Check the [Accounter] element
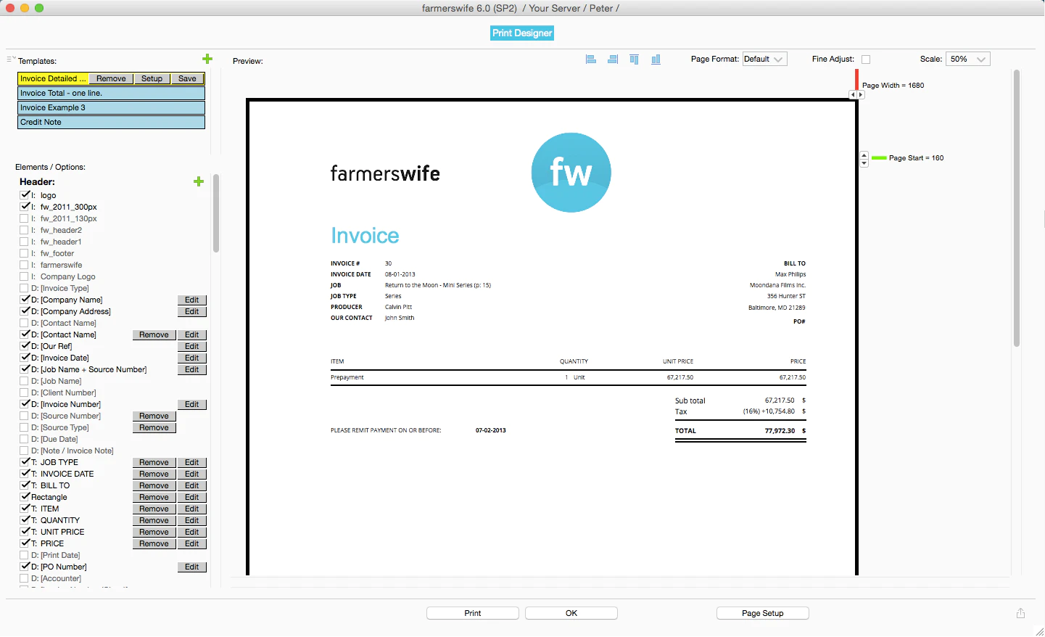1045x637 pixels. tap(25, 578)
